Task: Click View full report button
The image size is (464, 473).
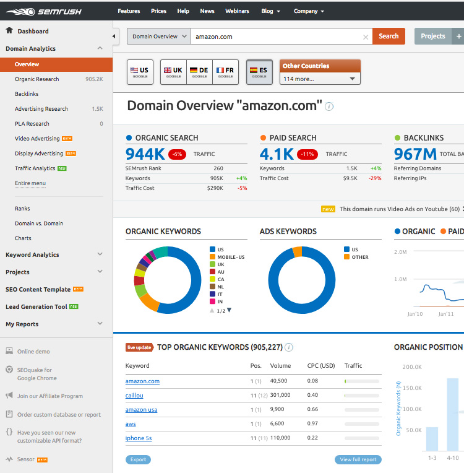Action: tap(358, 459)
